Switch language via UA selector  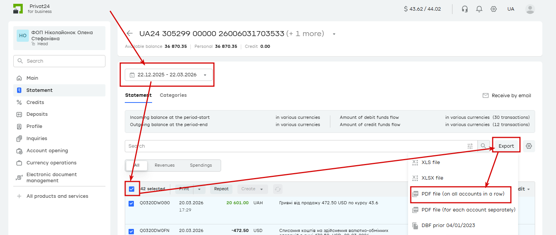(511, 9)
